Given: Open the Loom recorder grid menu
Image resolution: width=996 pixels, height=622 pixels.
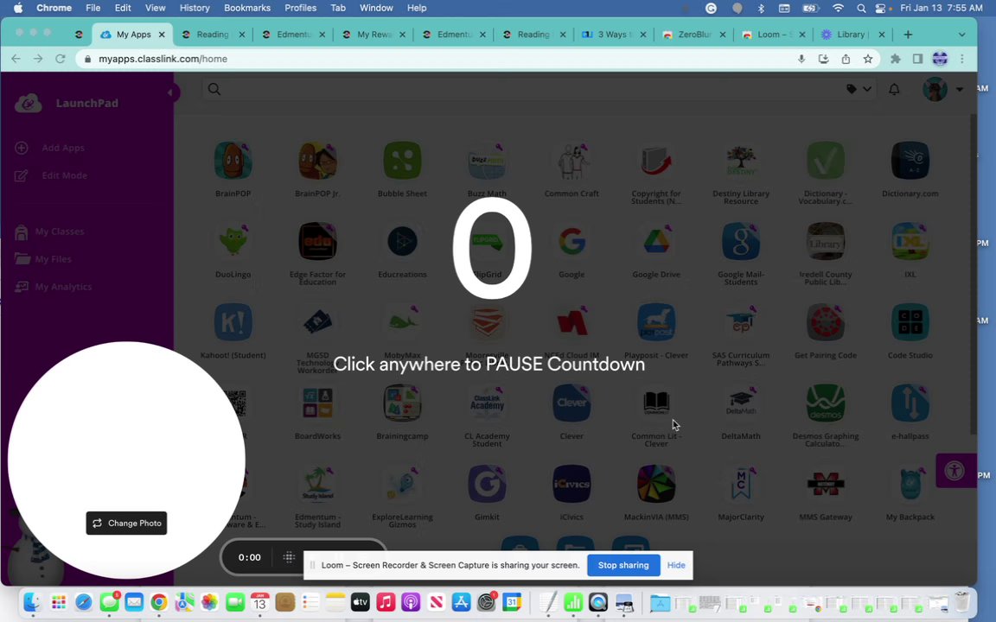Looking at the screenshot, I should tap(289, 557).
